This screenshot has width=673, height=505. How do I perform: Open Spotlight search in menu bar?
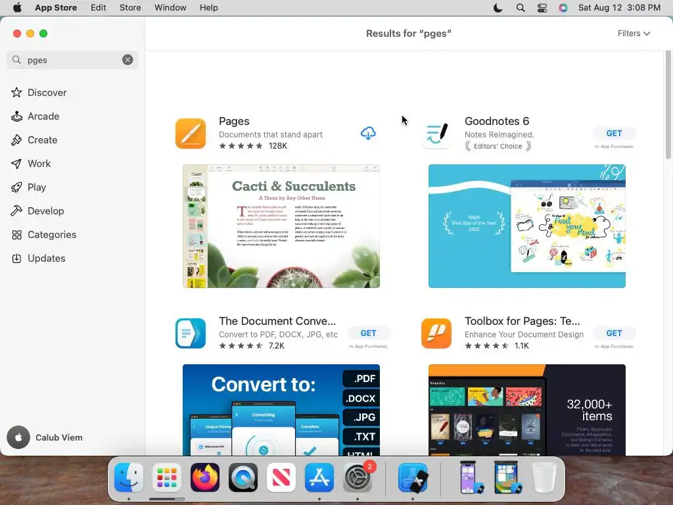[521, 8]
